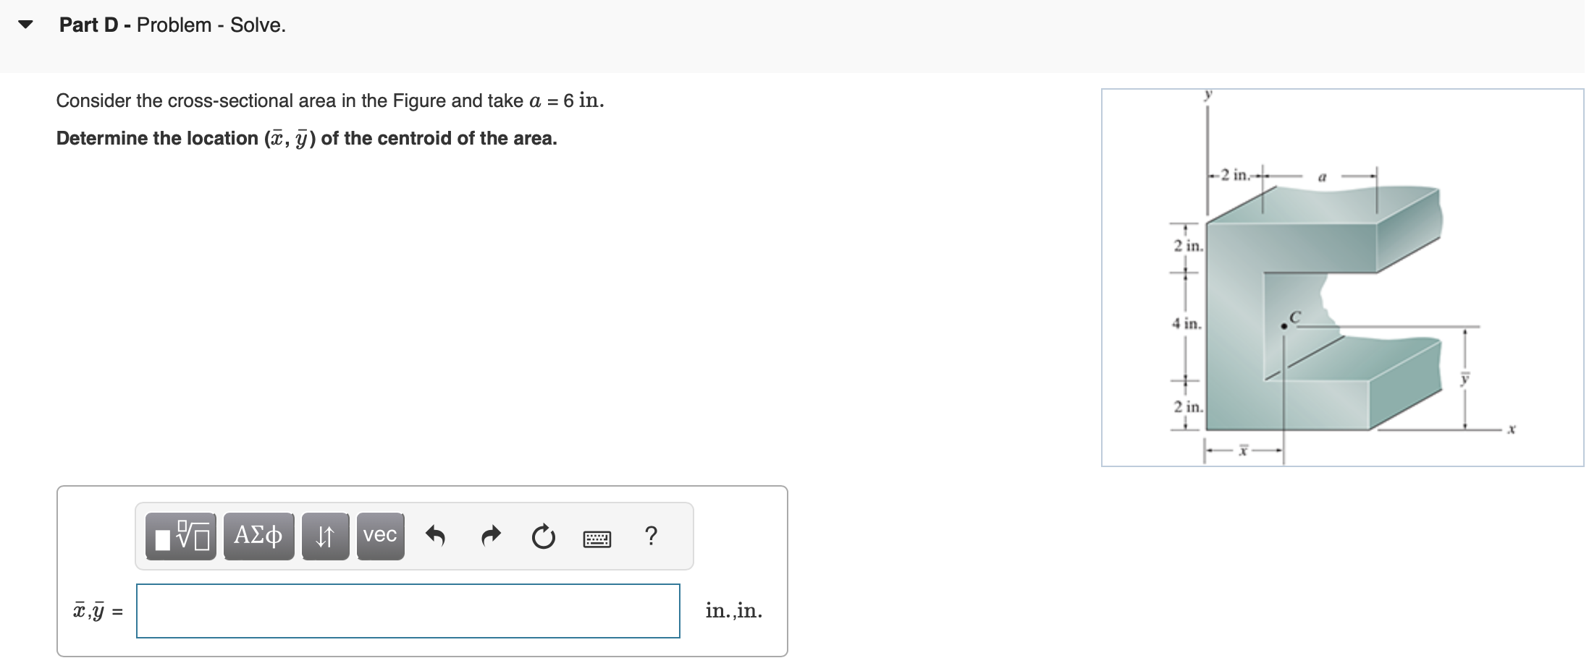
Task: Redo the equation edit with forward arrow
Action: 489,536
